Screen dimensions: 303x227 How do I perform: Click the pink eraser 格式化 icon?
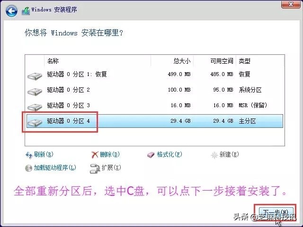(151, 155)
